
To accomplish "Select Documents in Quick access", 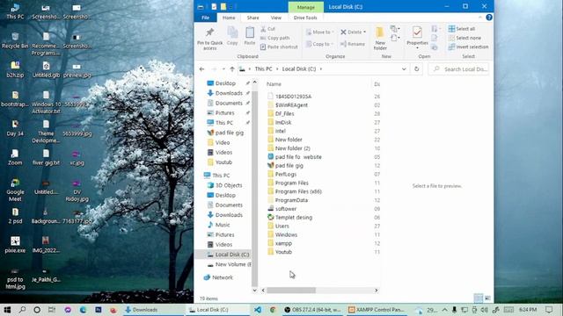I will click(x=229, y=103).
